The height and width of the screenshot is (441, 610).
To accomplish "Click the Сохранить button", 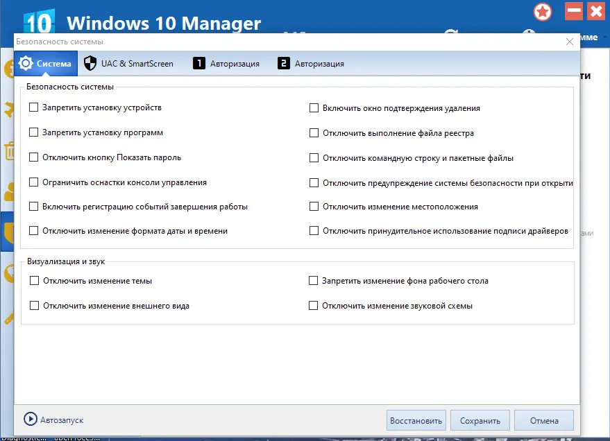I will [480, 420].
